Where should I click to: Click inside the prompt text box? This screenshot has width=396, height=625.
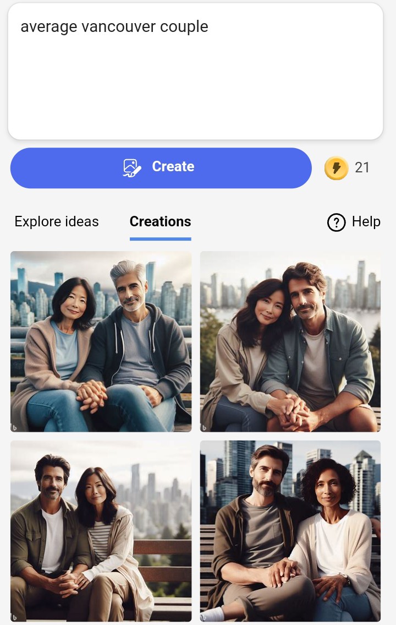point(195,72)
